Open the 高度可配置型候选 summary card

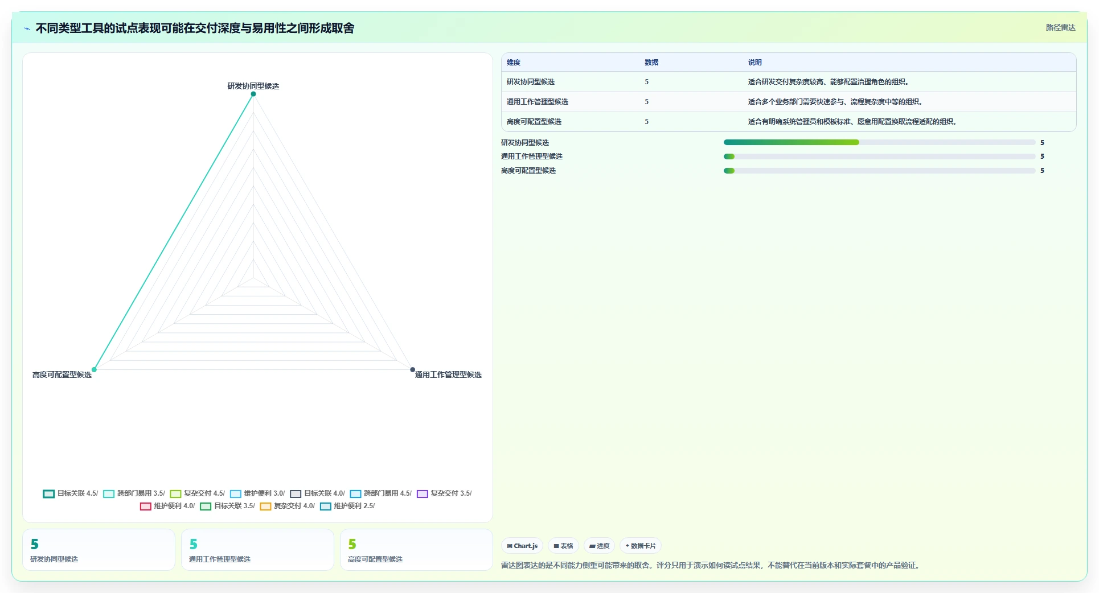[x=416, y=550]
